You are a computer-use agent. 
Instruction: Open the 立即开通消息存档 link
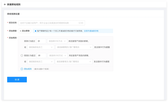[x=91, y=31]
